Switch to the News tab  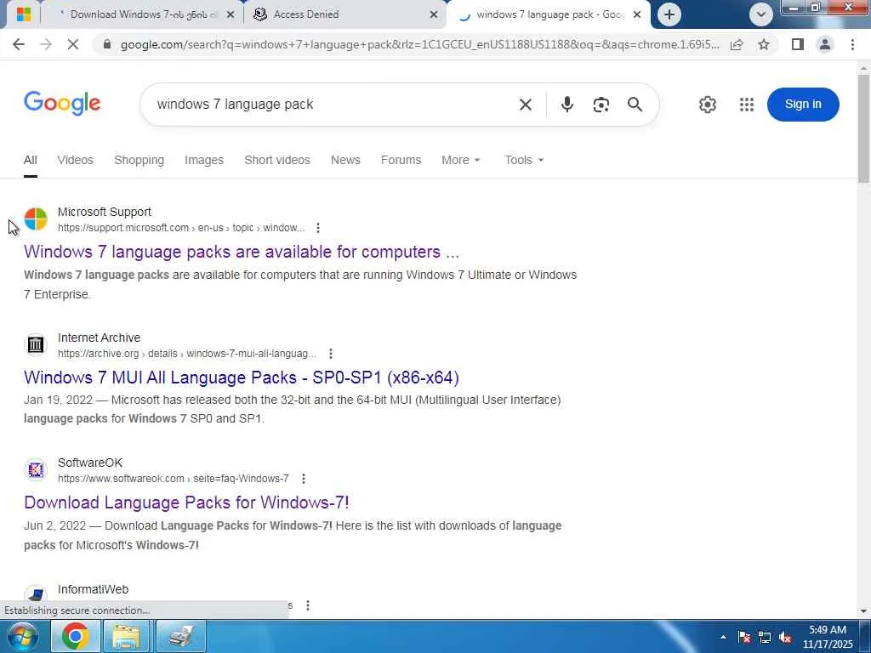pos(345,161)
